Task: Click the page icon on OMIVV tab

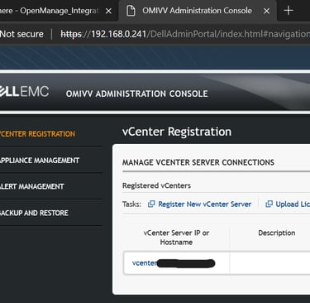Action: tap(131, 11)
